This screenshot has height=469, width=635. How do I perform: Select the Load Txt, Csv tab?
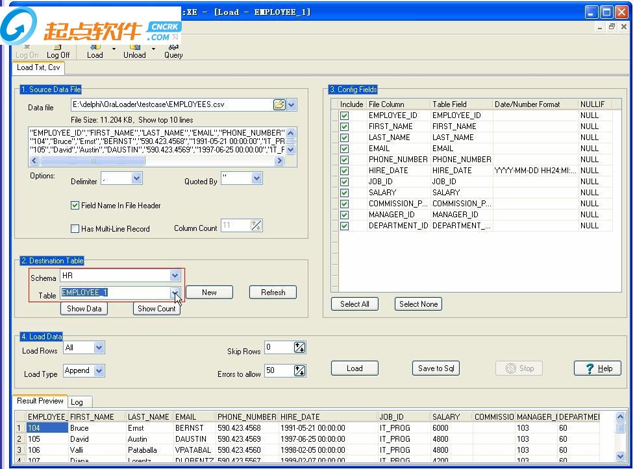pos(38,67)
